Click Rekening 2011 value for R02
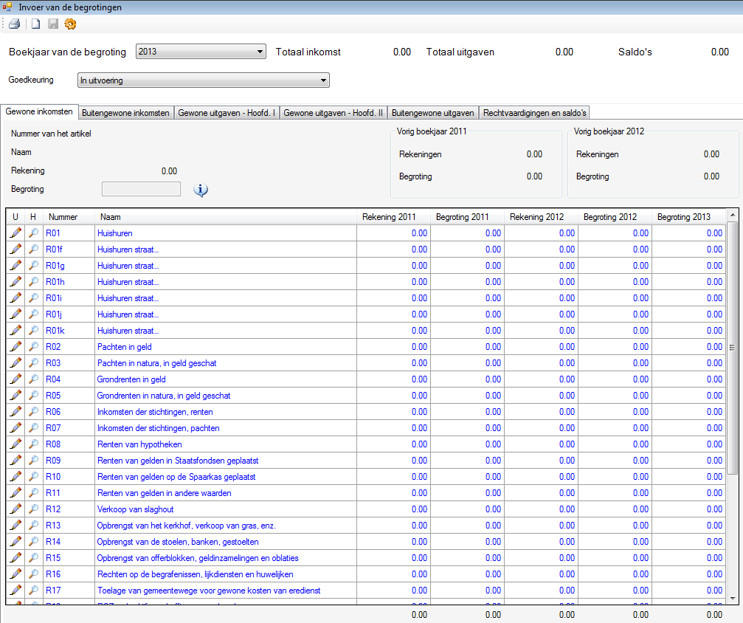Screen dimensions: 743x623 419,347
